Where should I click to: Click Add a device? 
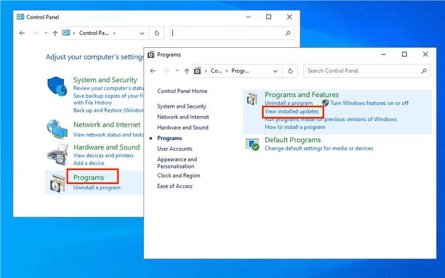click(x=88, y=163)
